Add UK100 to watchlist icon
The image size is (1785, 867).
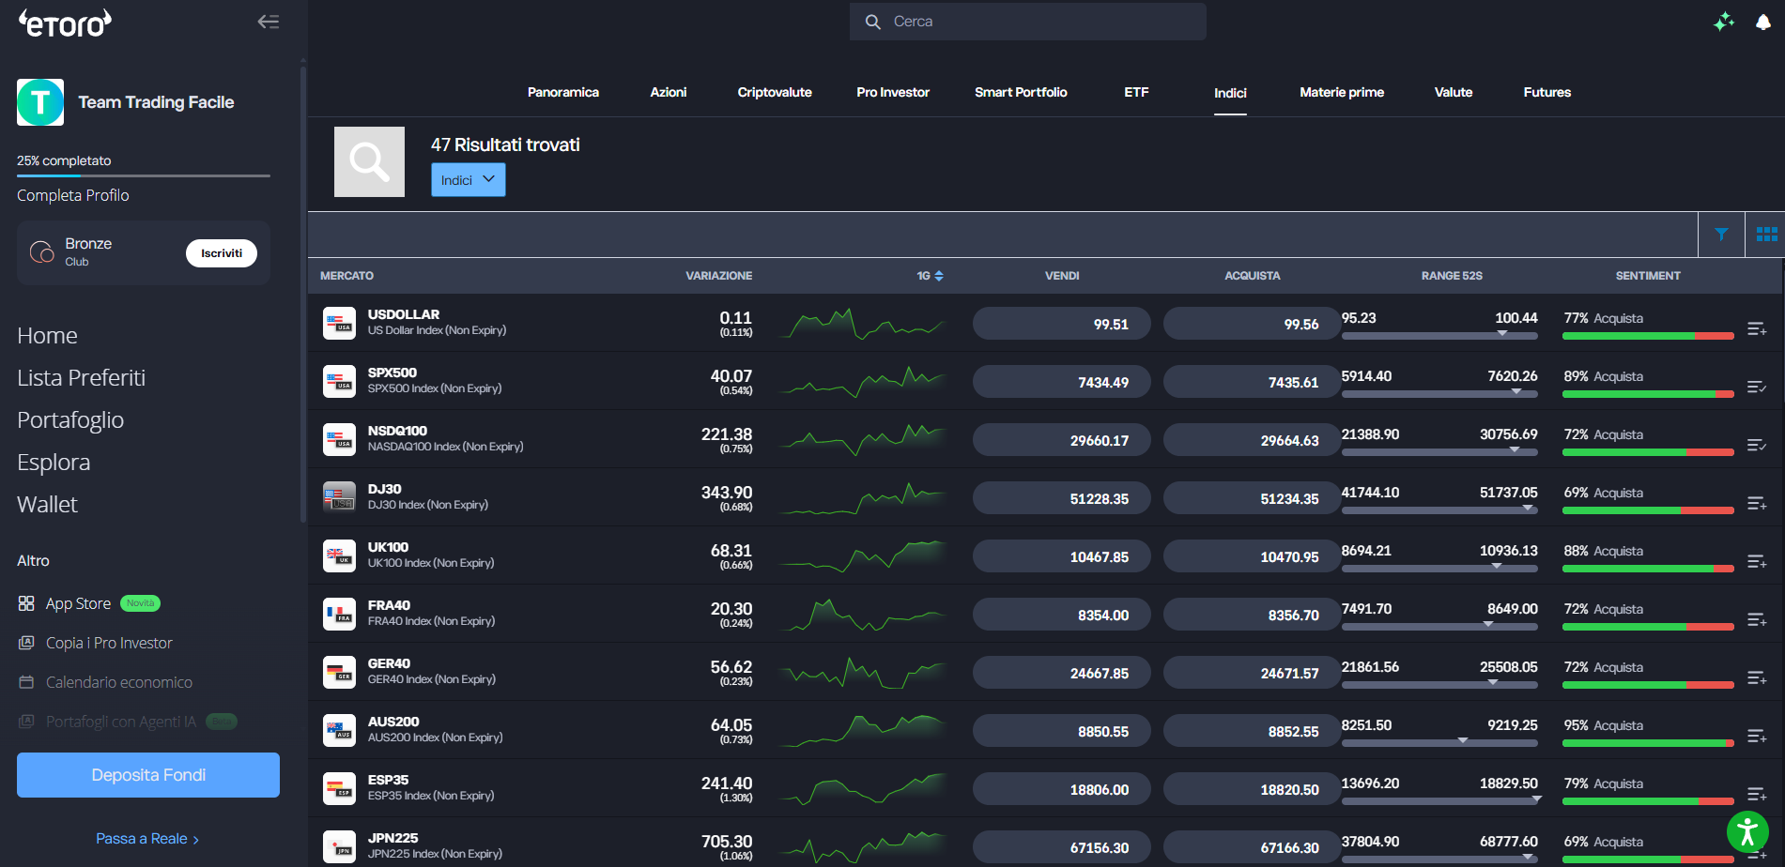tap(1757, 561)
